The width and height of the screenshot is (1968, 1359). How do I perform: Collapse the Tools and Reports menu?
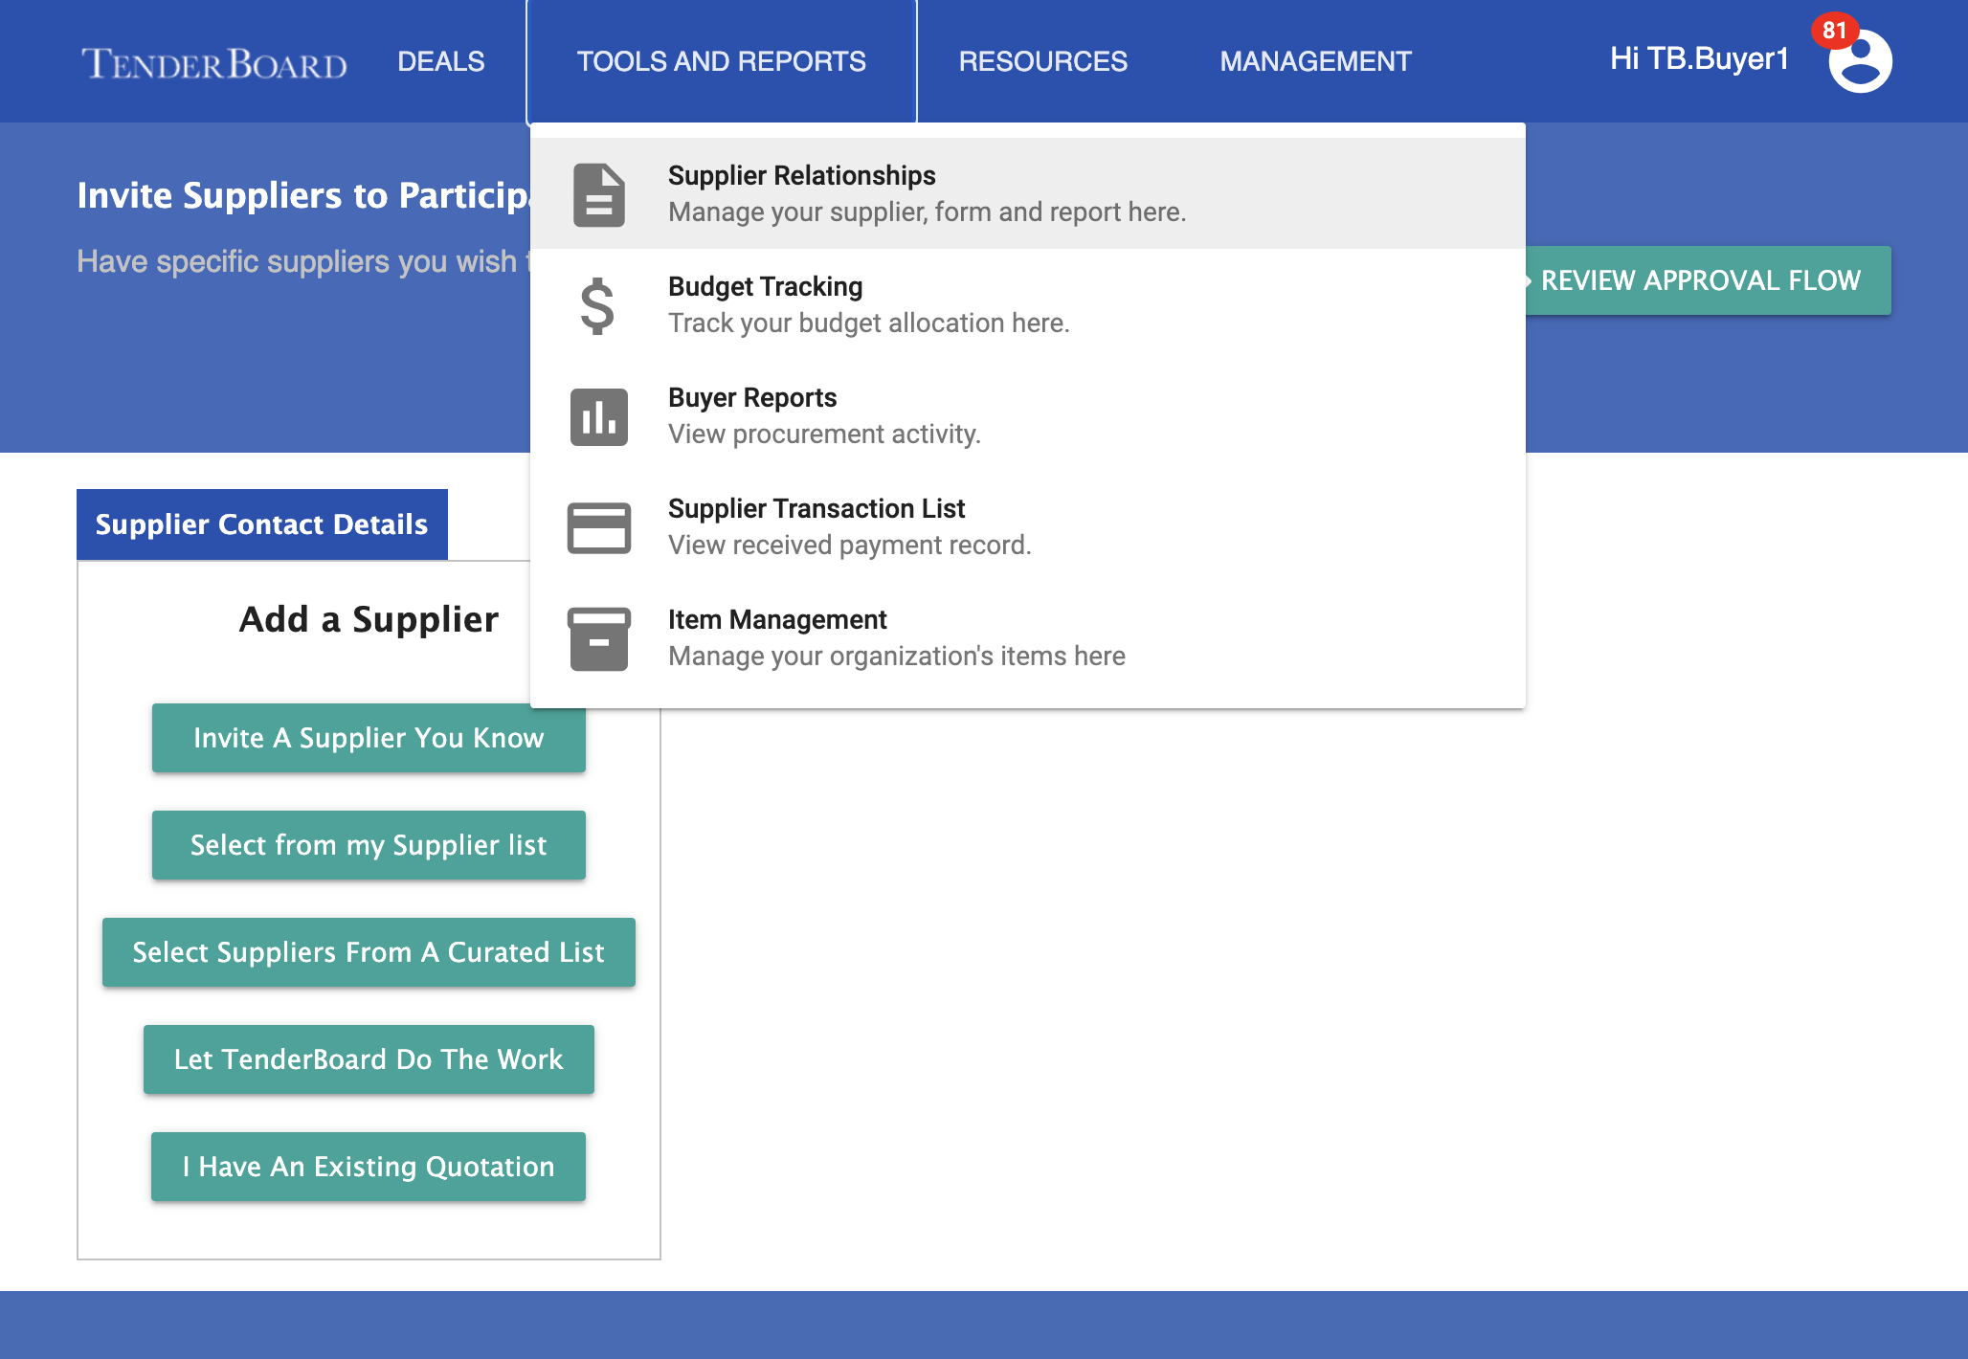[x=722, y=61]
